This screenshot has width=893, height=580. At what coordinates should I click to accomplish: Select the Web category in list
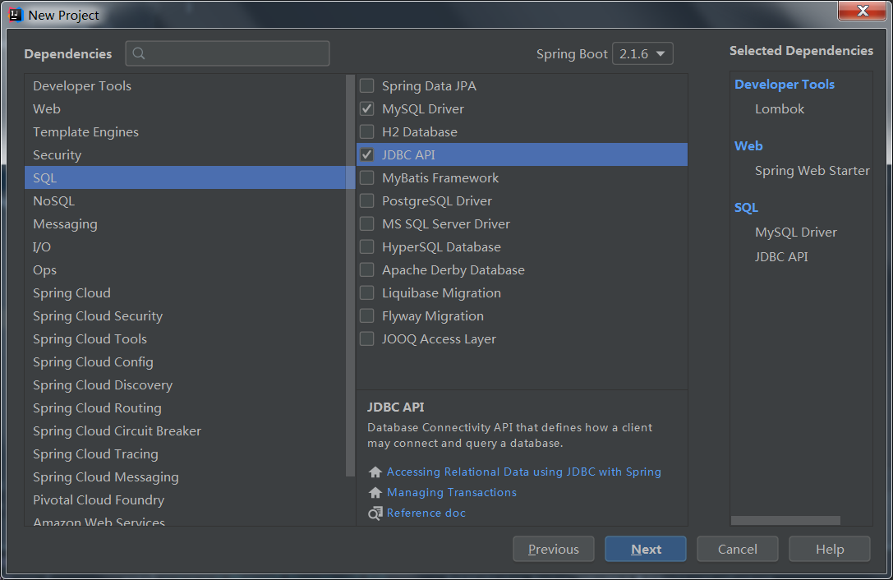pos(185,108)
